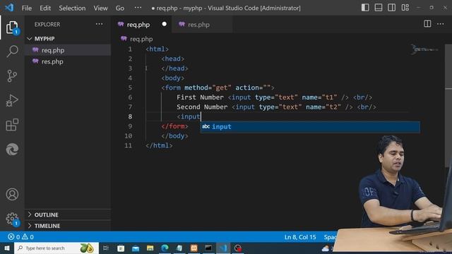The width and height of the screenshot is (452, 254).
Task: Open the Edge browser tools icon in activity bar
Action: pyautogui.click(x=12, y=150)
